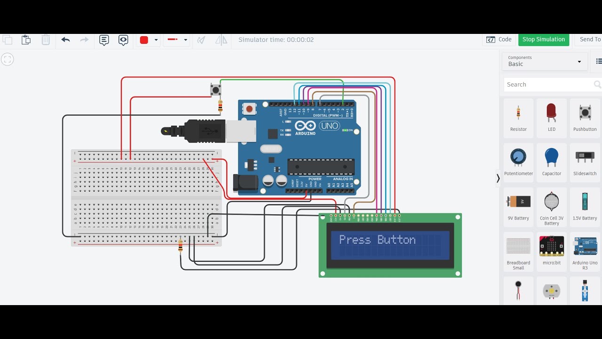Select the Arduino Uno R3 component
The width and height of the screenshot is (602, 339).
[x=585, y=252]
